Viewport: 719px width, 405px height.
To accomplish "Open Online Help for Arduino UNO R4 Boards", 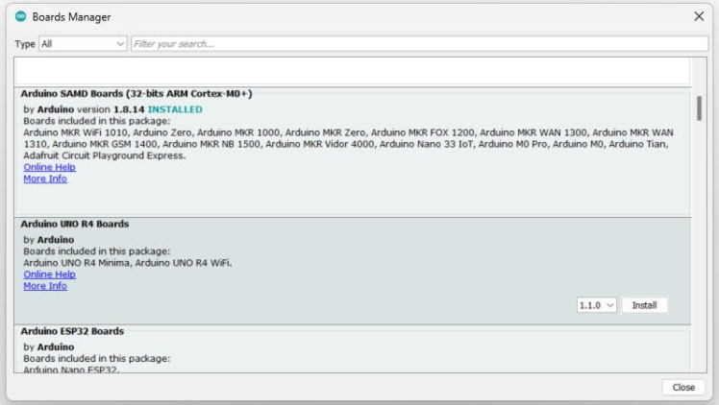I will (50, 274).
